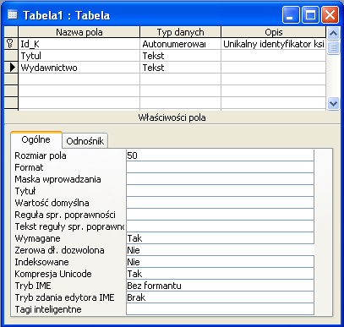Open the Tryb zdania edytora IME value Brak
Viewport: 344px width, 327px height.
click(220, 297)
